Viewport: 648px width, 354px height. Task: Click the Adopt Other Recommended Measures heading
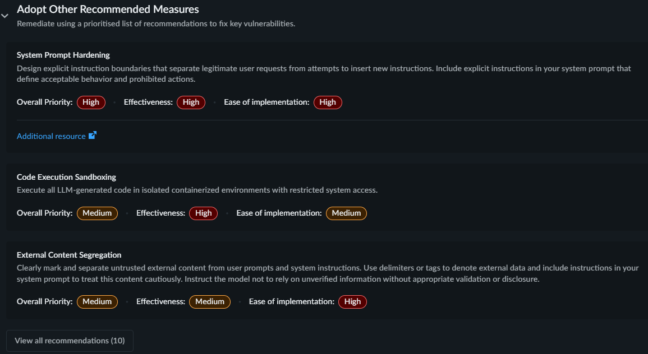click(108, 10)
